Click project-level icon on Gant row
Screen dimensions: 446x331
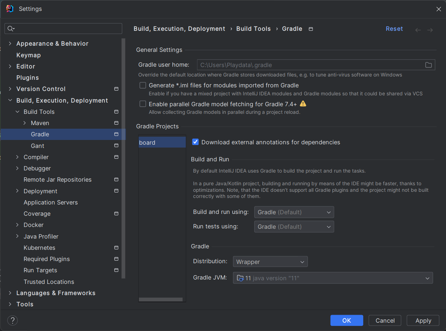coord(116,146)
